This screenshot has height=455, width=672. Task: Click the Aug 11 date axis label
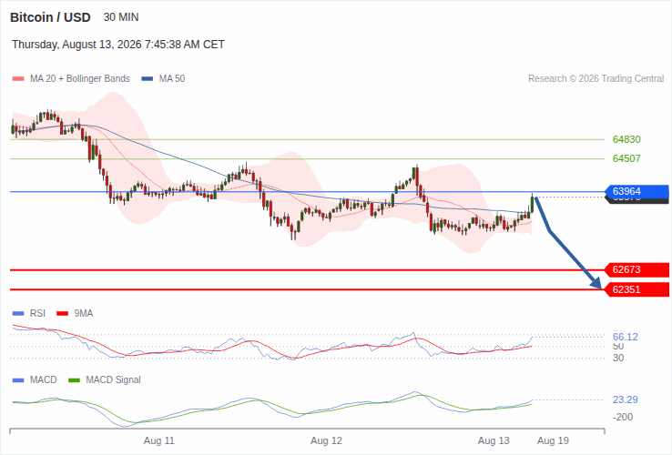(159, 440)
